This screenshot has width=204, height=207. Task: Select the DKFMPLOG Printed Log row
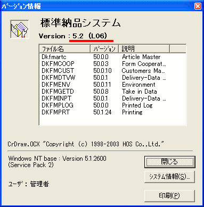[x=112, y=105]
